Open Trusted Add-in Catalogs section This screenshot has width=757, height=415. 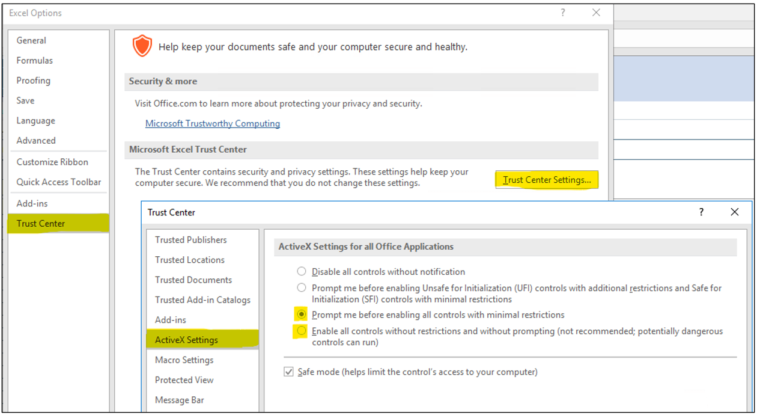[202, 300]
